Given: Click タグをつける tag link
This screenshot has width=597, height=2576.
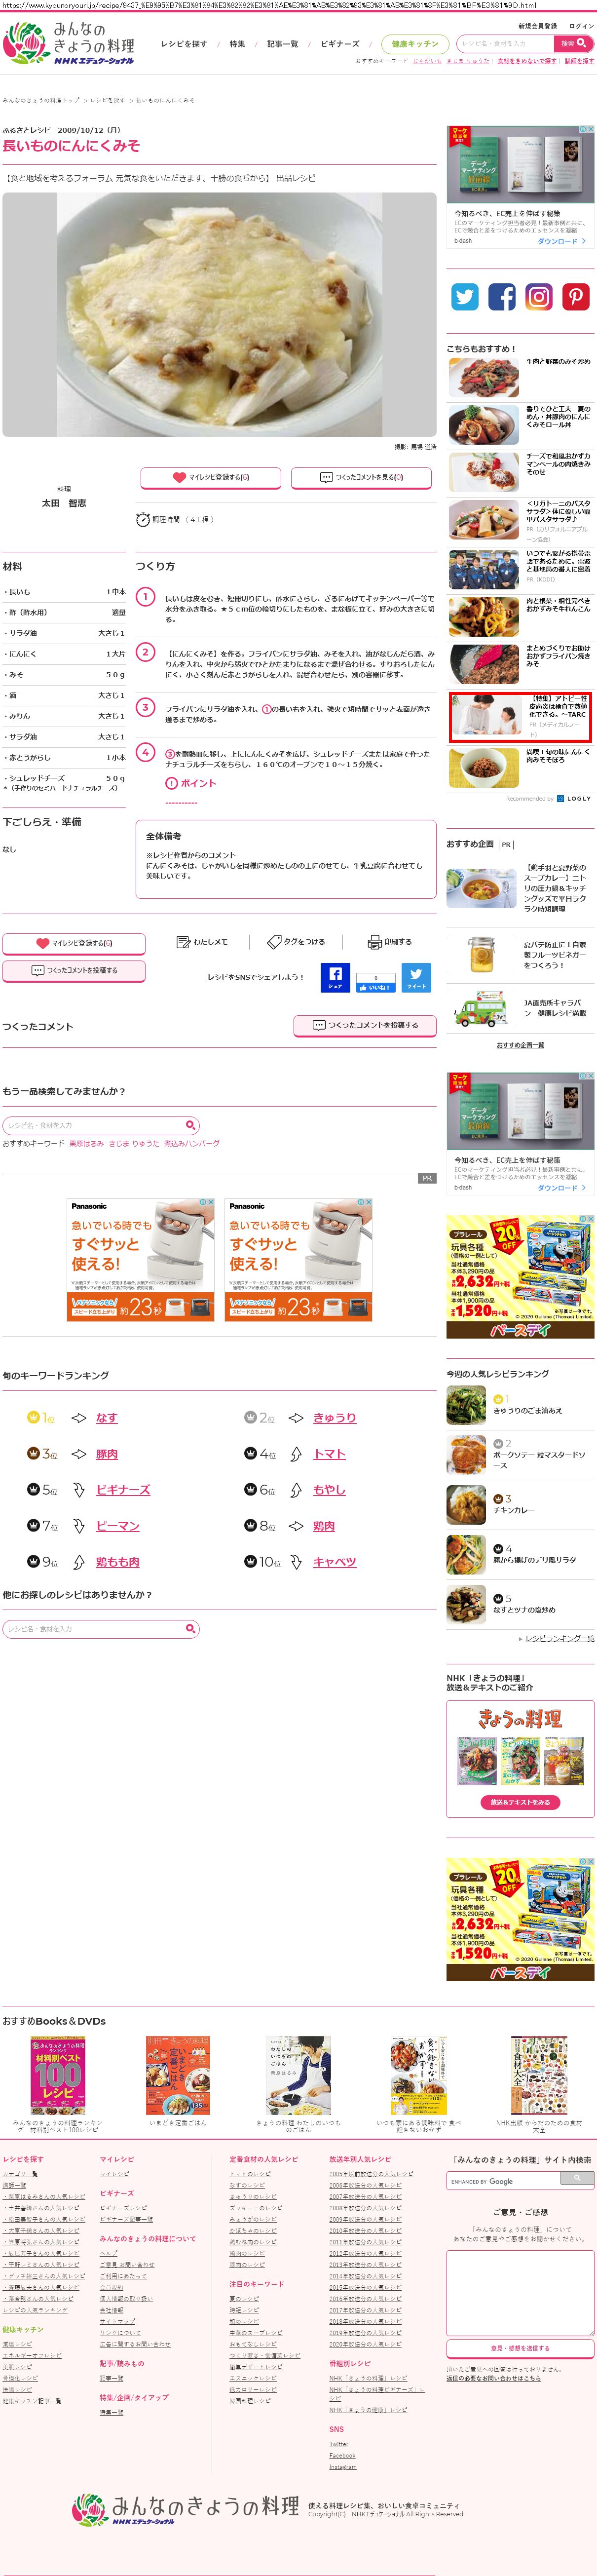Looking at the screenshot, I should [x=296, y=942].
